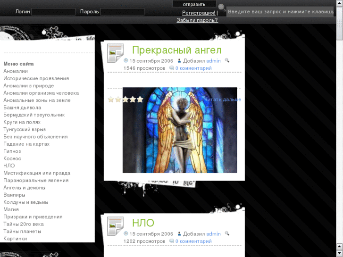Open Круги на полях menu item

[x=22, y=122]
